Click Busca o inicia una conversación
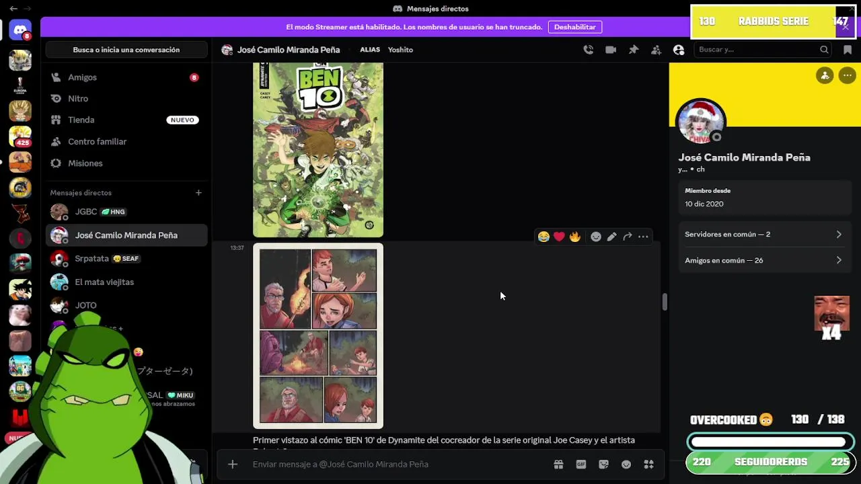 point(126,50)
